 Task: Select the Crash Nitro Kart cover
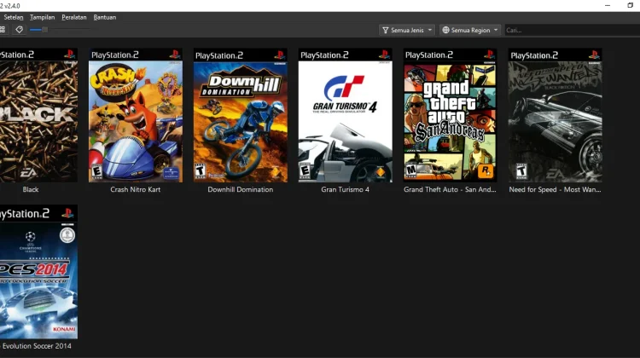tap(136, 115)
